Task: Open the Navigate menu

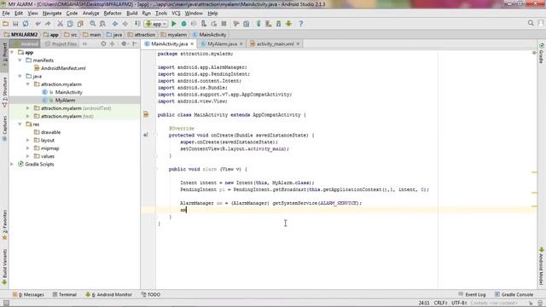Action: click(52, 14)
